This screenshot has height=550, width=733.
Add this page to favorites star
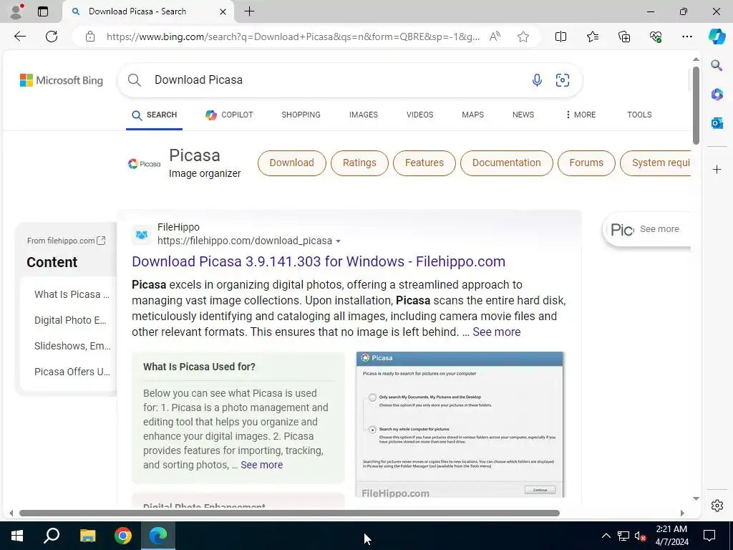click(523, 37)
